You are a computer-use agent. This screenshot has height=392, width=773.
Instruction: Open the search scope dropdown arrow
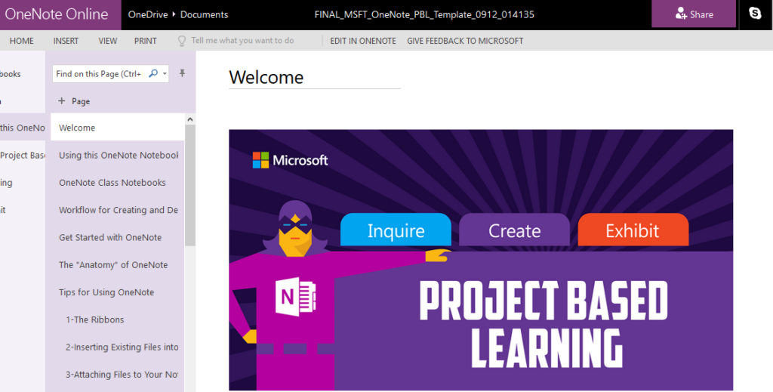(165, 74)
